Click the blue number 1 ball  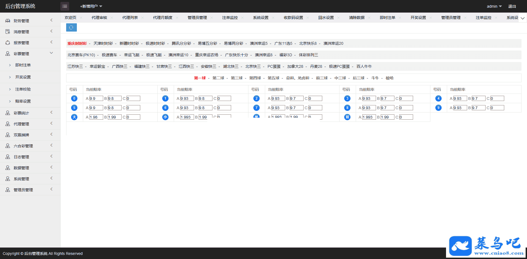(165, 98)
